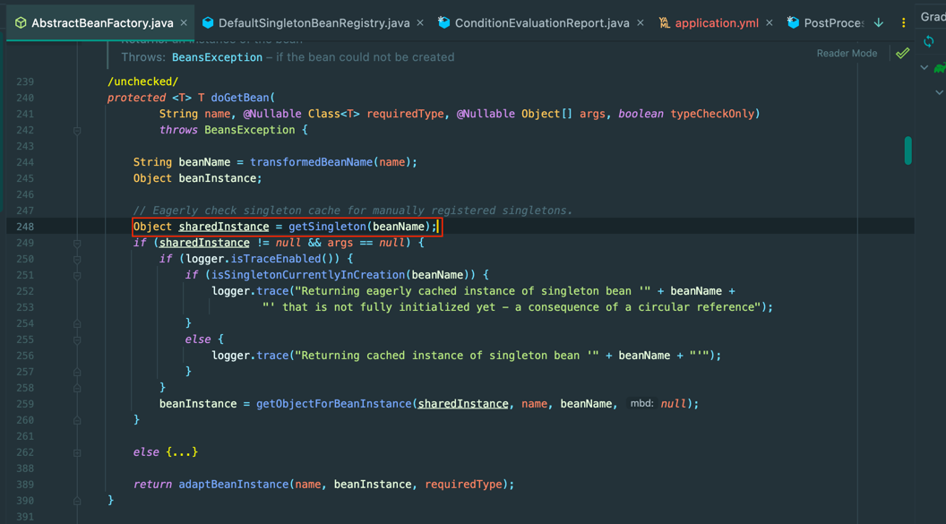Click transformedBeanName method call

pyautogui.click(x=312, y=162)
